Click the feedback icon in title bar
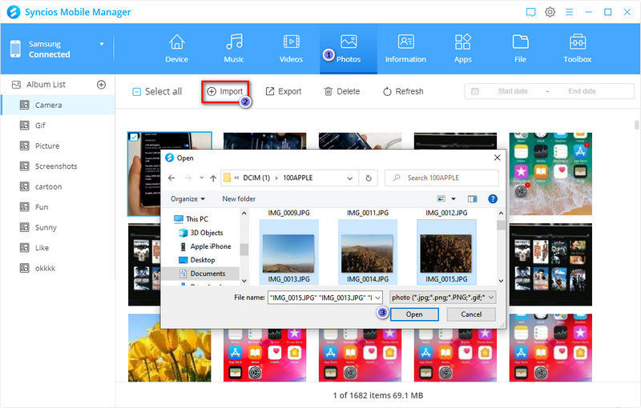This screenshot has width=641, height=408. pos(530,12)
